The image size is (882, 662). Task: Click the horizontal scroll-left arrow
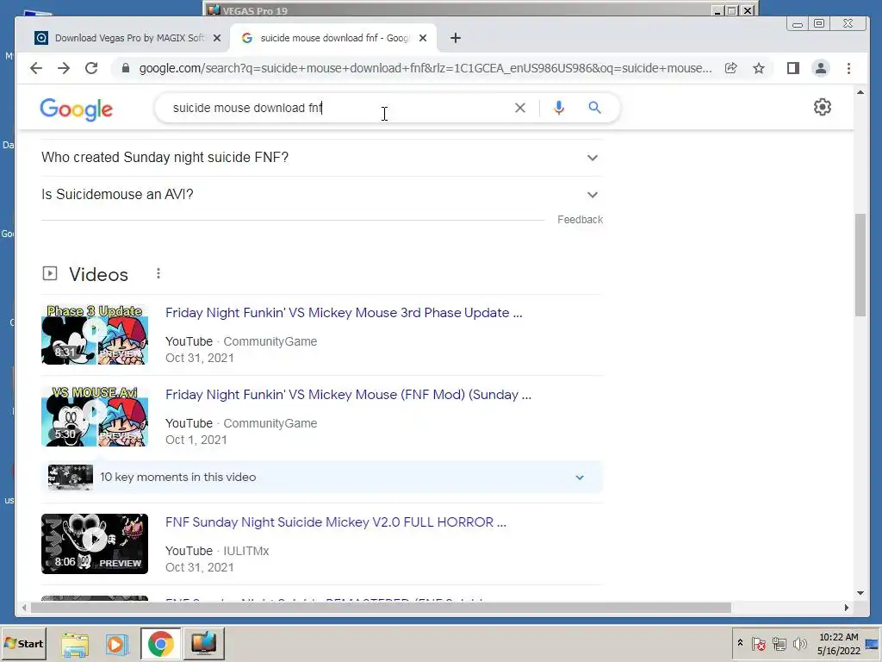[x=23, y=608]
